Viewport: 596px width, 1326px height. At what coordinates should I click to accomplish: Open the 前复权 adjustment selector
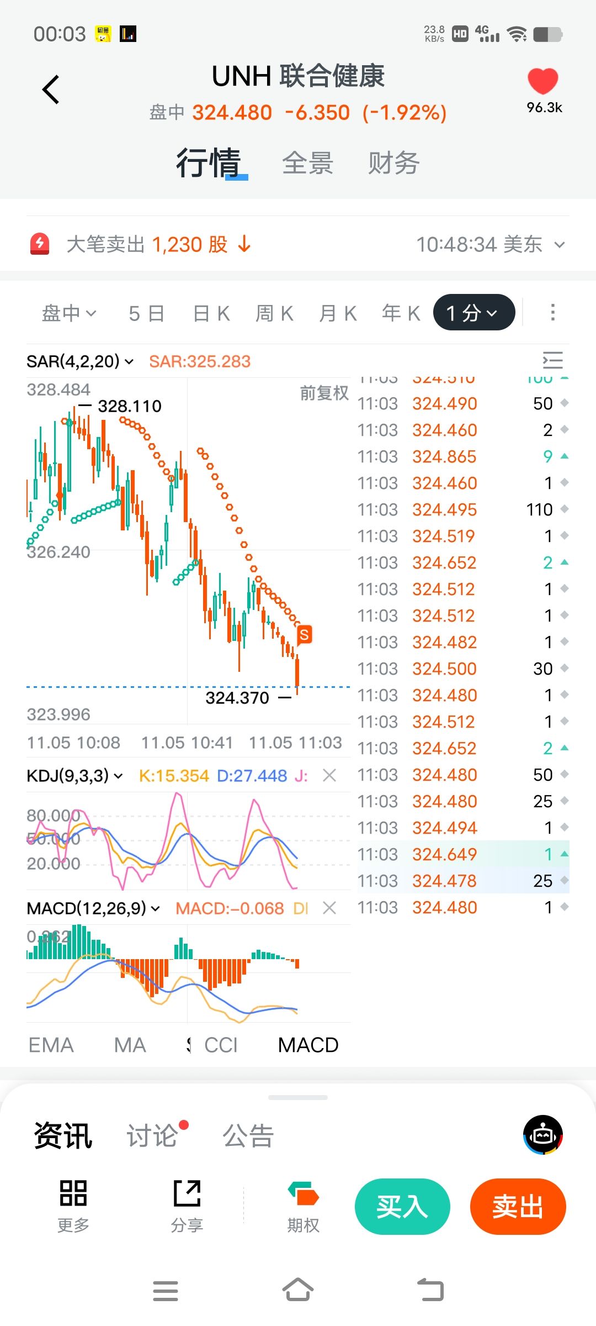click(x=324, y=393)
